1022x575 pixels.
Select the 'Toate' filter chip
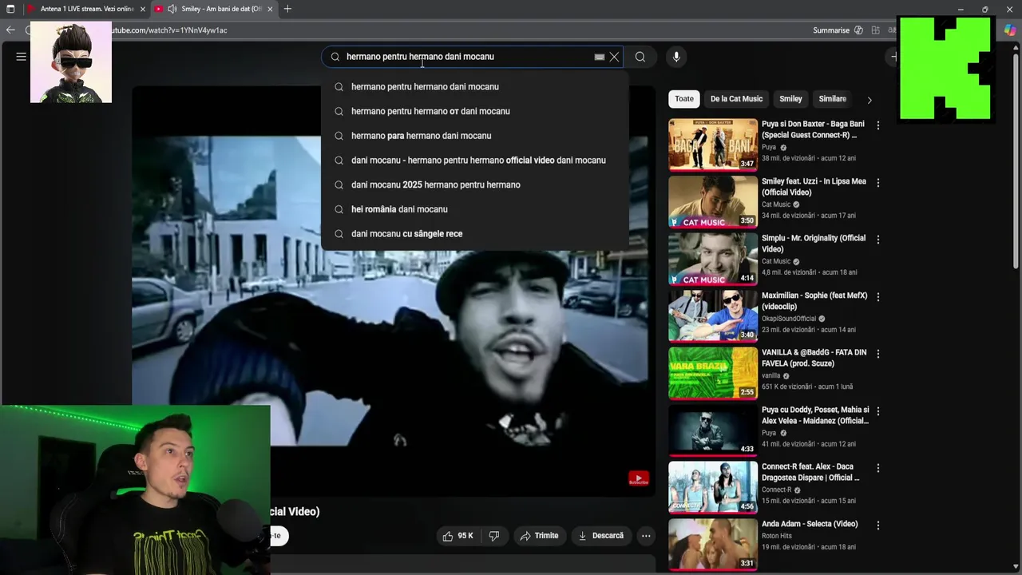point(684,99)
